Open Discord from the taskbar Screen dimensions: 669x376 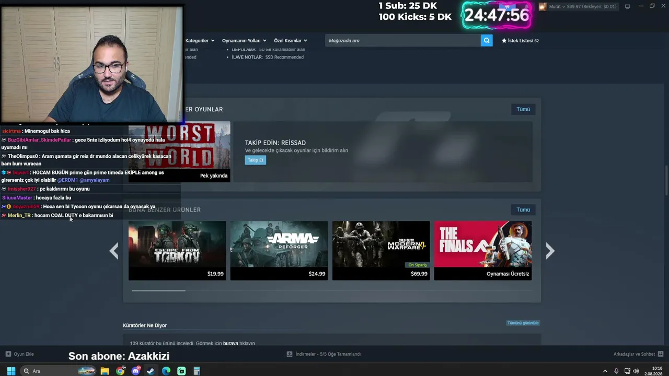pos(136,371)
